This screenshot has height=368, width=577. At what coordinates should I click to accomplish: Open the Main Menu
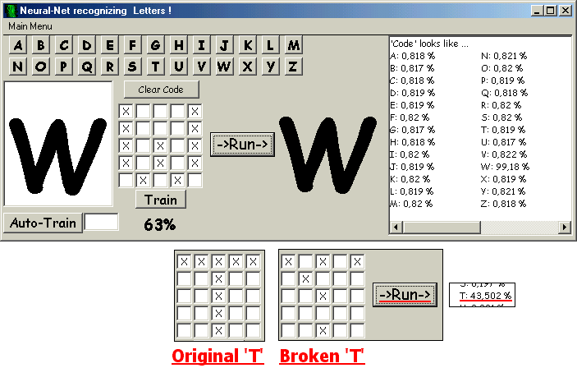pos(30,26)
